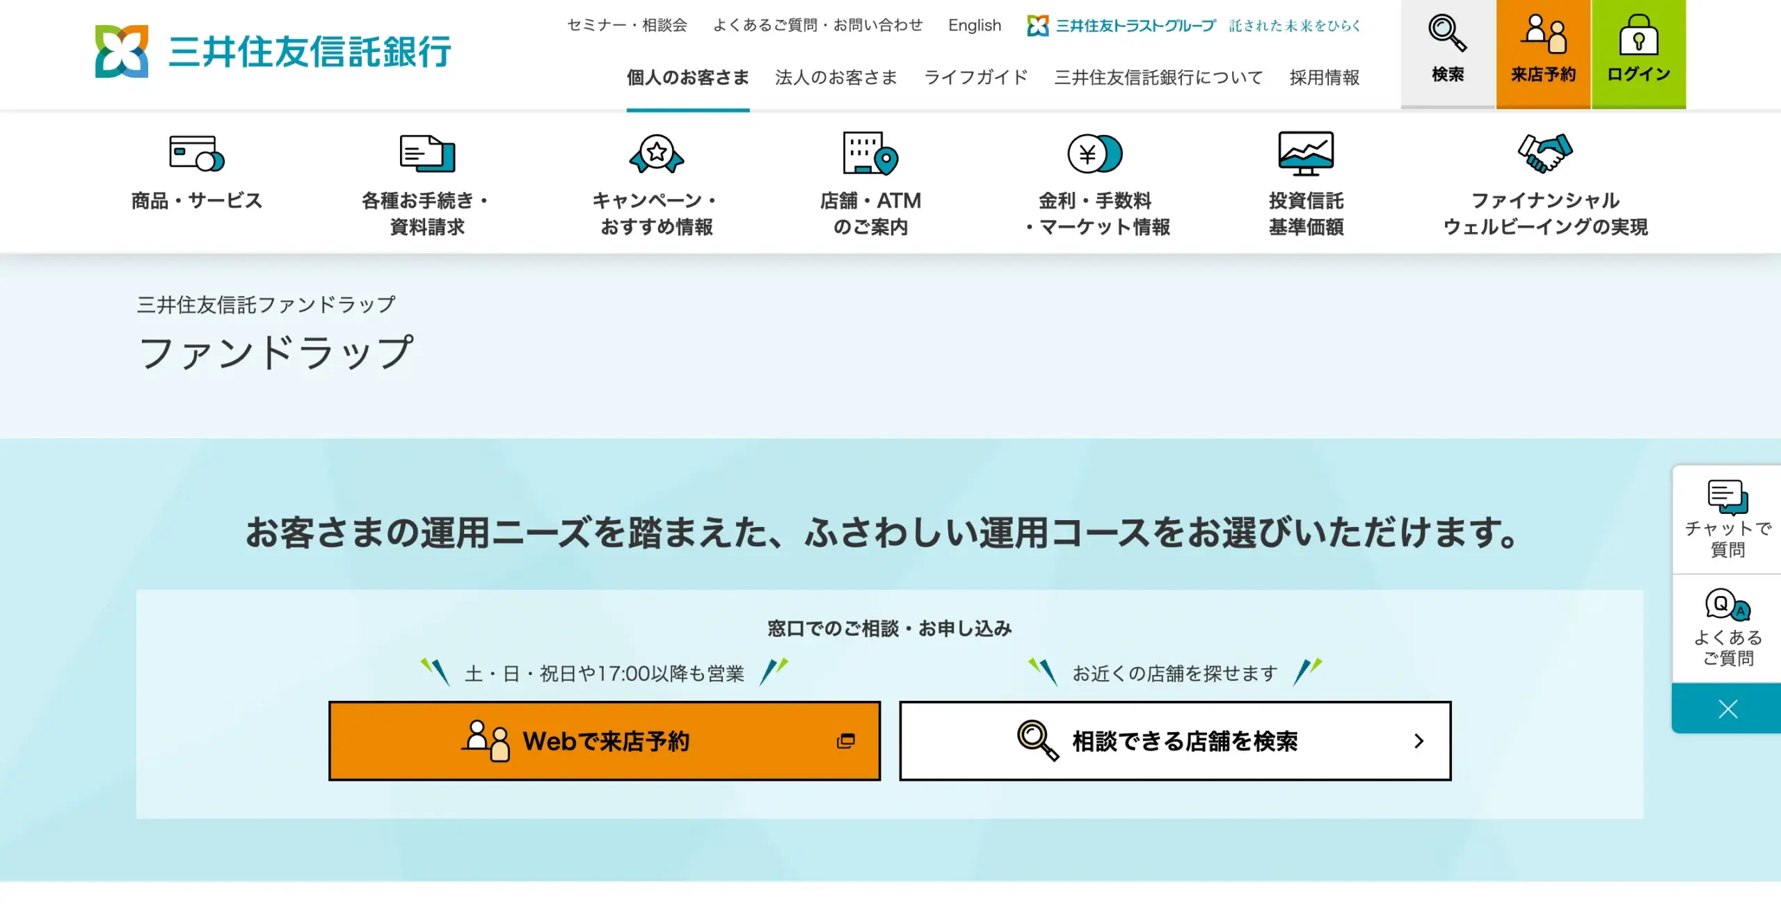Viewport: 1781px width, 906px height.
Task: Open 投資信託基準価額 menu label
Action: click(1306, 213)
